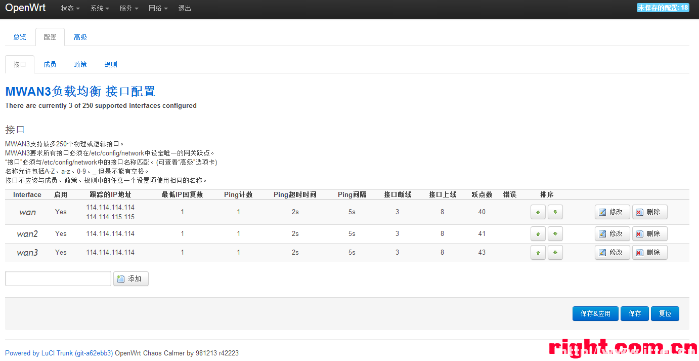Open the 系统 system dropdown menu
The image size is (699, 361).
click(x=100, y=9)
